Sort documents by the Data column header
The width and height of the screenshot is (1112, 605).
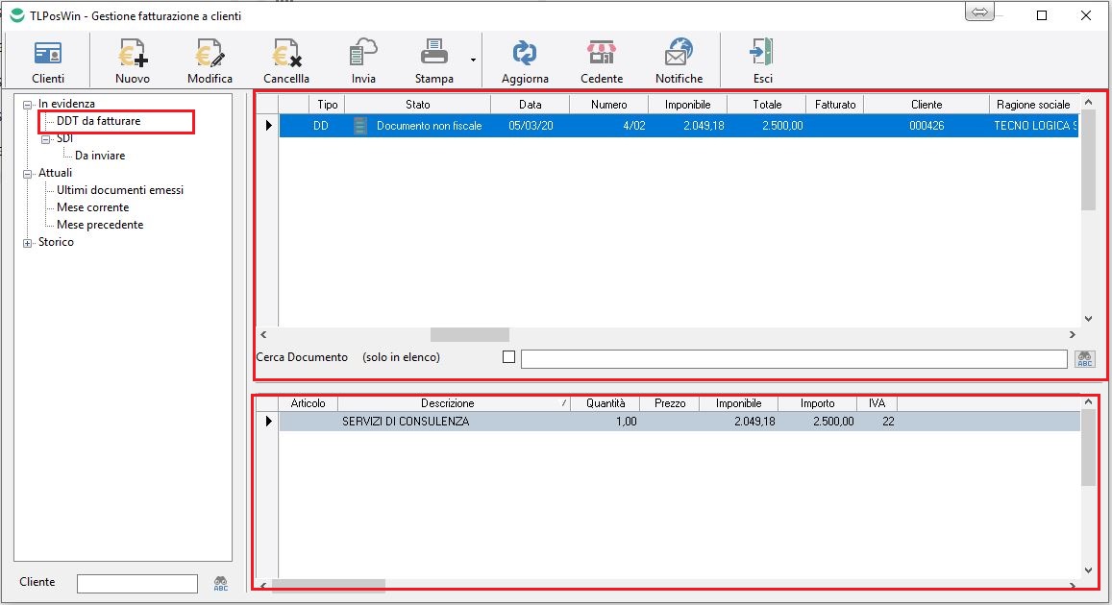(x=530, y=104)
